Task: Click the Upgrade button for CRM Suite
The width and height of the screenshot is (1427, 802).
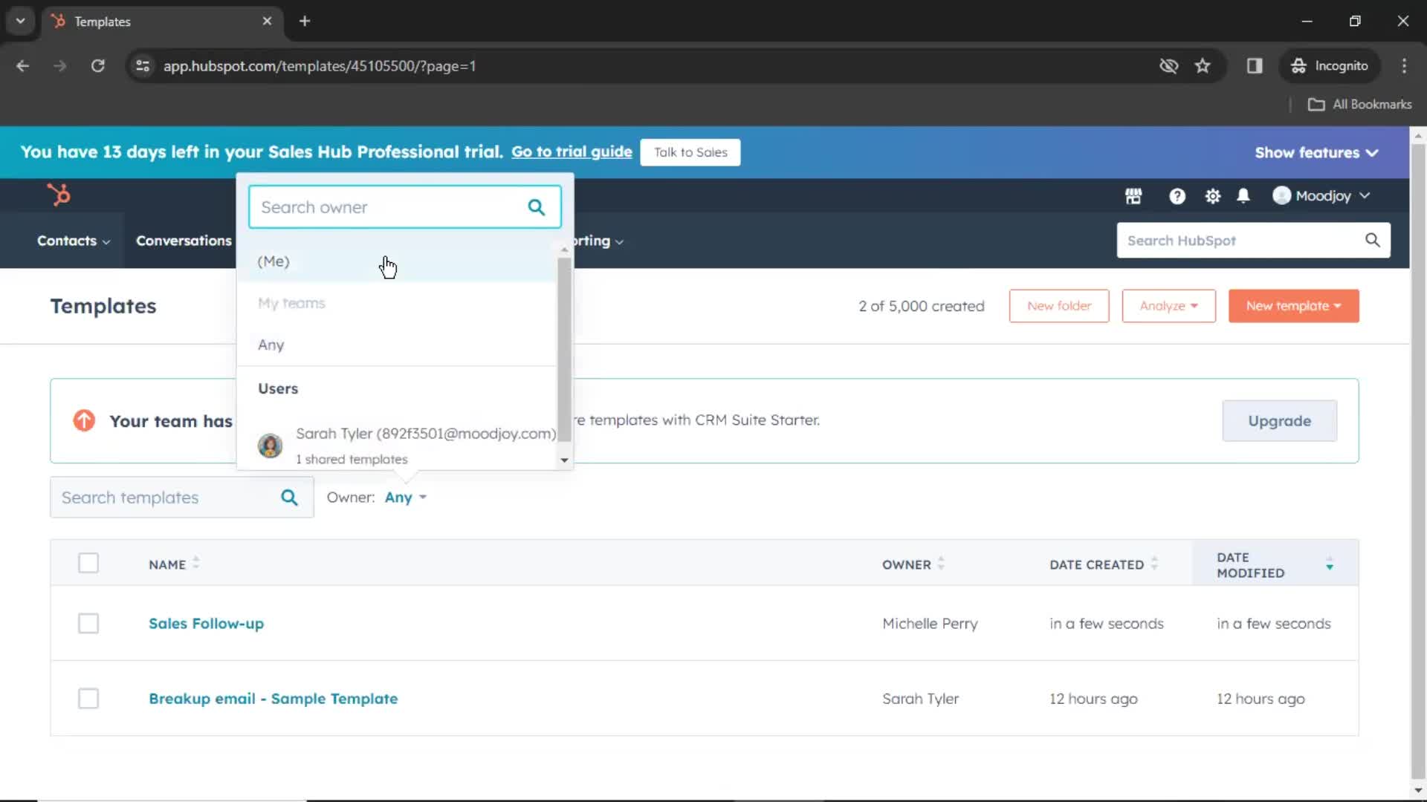Action: click(x=1280, y=420)
